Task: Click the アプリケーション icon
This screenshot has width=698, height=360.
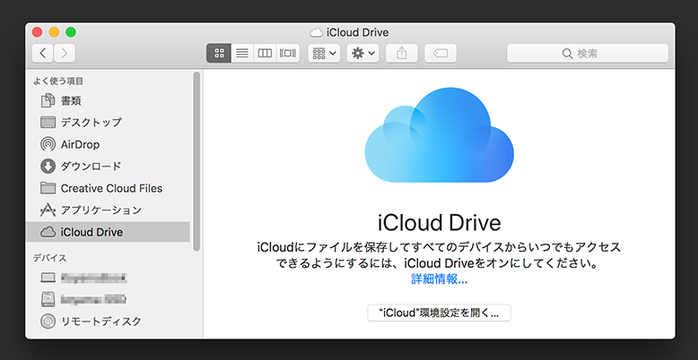Action: click(x=48, y=210)
